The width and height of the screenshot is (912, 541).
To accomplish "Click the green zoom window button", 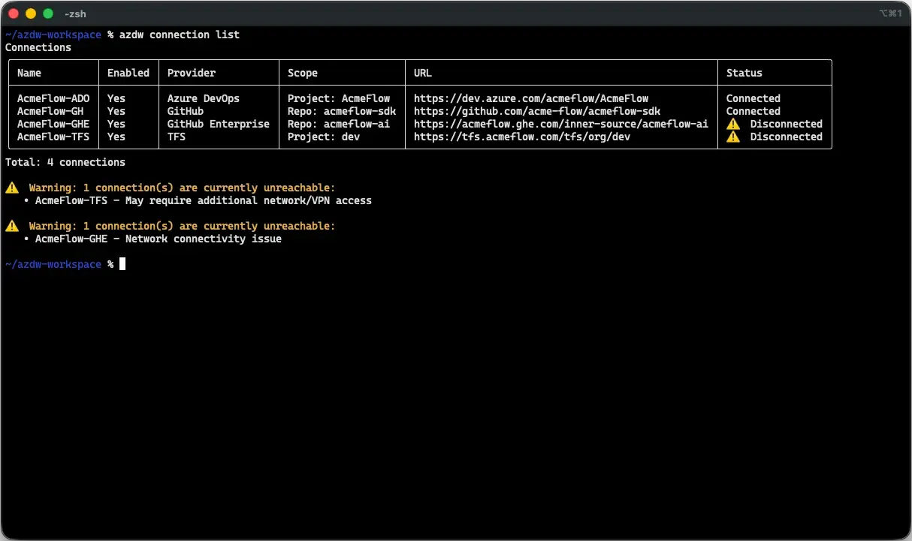I will [48, 14].
